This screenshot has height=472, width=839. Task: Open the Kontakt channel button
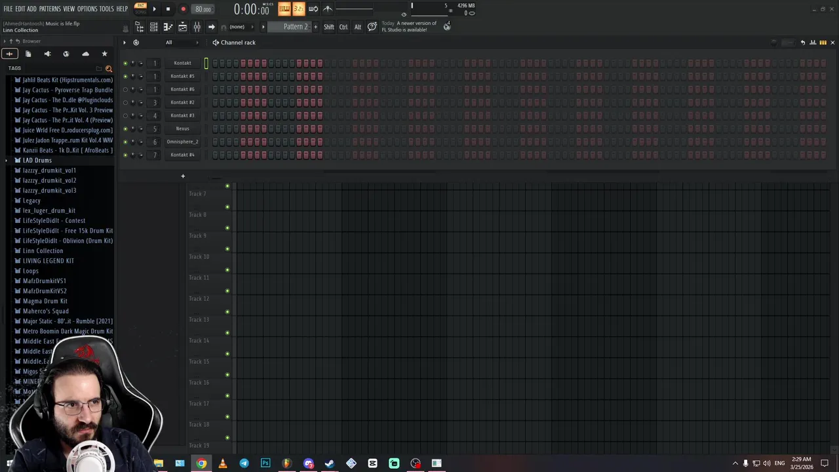(182, 64)
